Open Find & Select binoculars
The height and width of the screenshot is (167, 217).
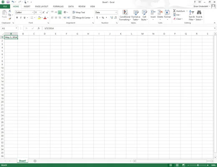[199, 13]
